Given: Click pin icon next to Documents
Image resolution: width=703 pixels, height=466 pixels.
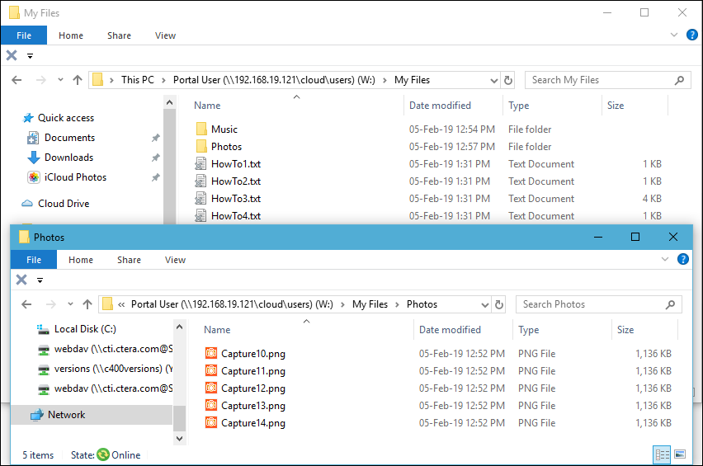Looking at the screenshot, I should pyautogui.click(x=156, y=138).
